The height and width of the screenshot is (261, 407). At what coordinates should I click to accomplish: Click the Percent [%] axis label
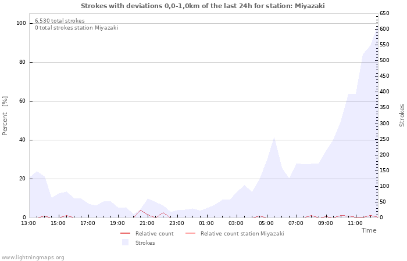pyautogui.click(x=5, y=116)
